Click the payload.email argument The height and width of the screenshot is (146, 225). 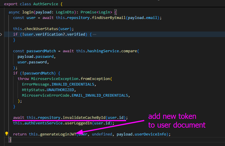142,18
